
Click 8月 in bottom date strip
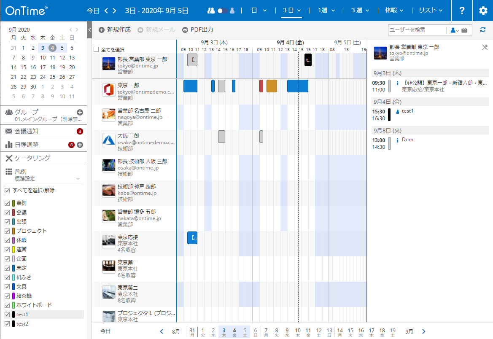coord(176,331)
